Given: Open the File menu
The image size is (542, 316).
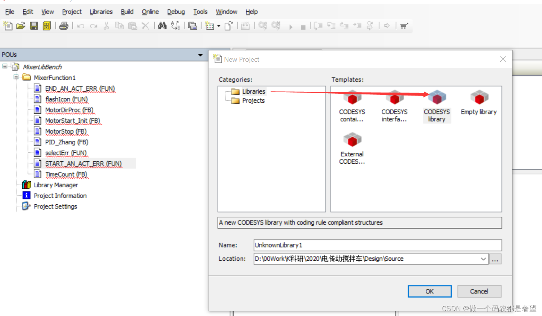Looking at the screenshot, I should coord(10,12).
